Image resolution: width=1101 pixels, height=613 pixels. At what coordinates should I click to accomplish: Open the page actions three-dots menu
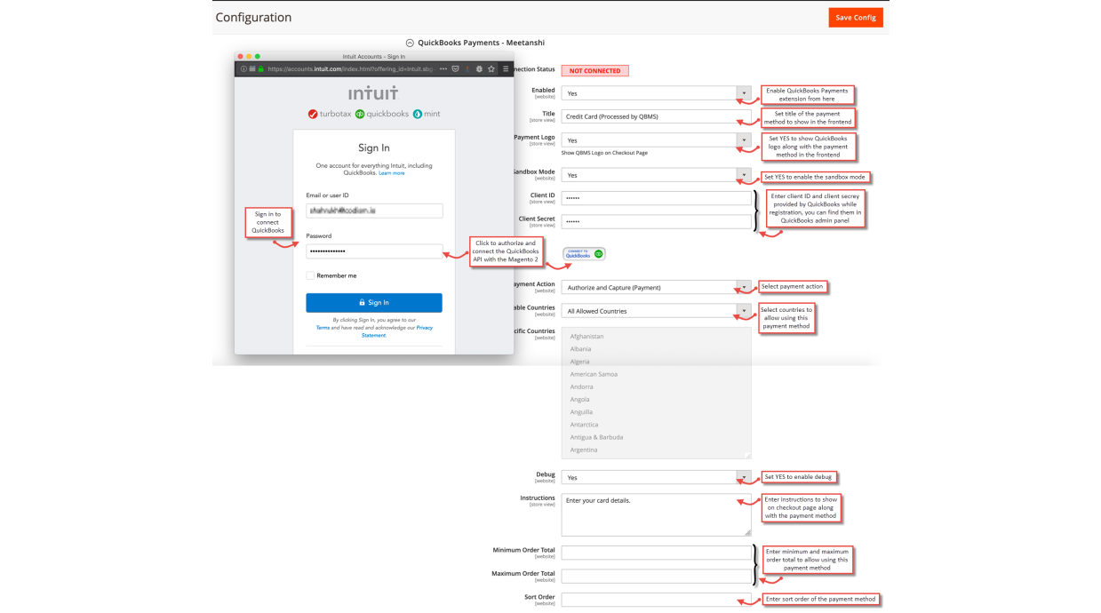coord(443,68)
